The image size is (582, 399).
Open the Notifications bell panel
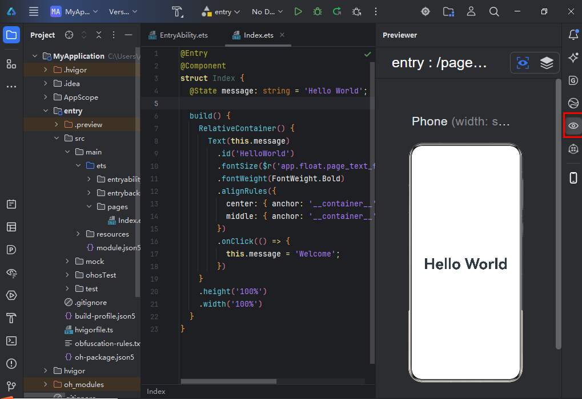(x=573, y=35)
